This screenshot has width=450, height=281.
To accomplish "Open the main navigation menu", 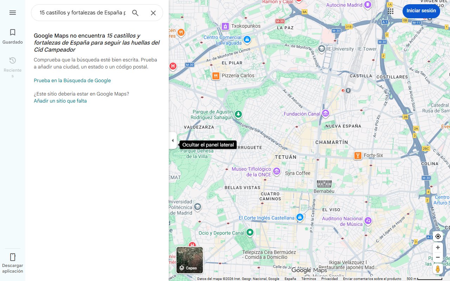I will pyautogui.click(x=13, y=13).
